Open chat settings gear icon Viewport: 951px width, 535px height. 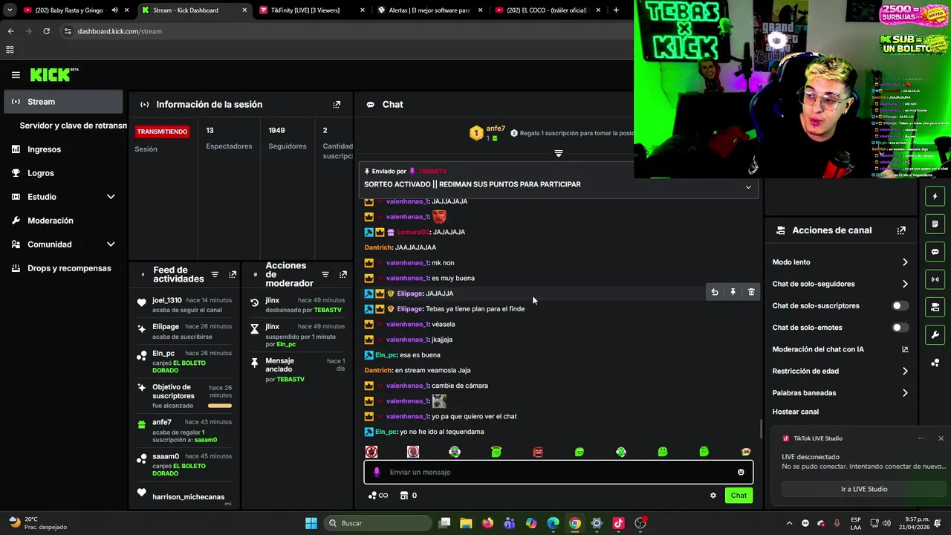[x=713, y=496]
